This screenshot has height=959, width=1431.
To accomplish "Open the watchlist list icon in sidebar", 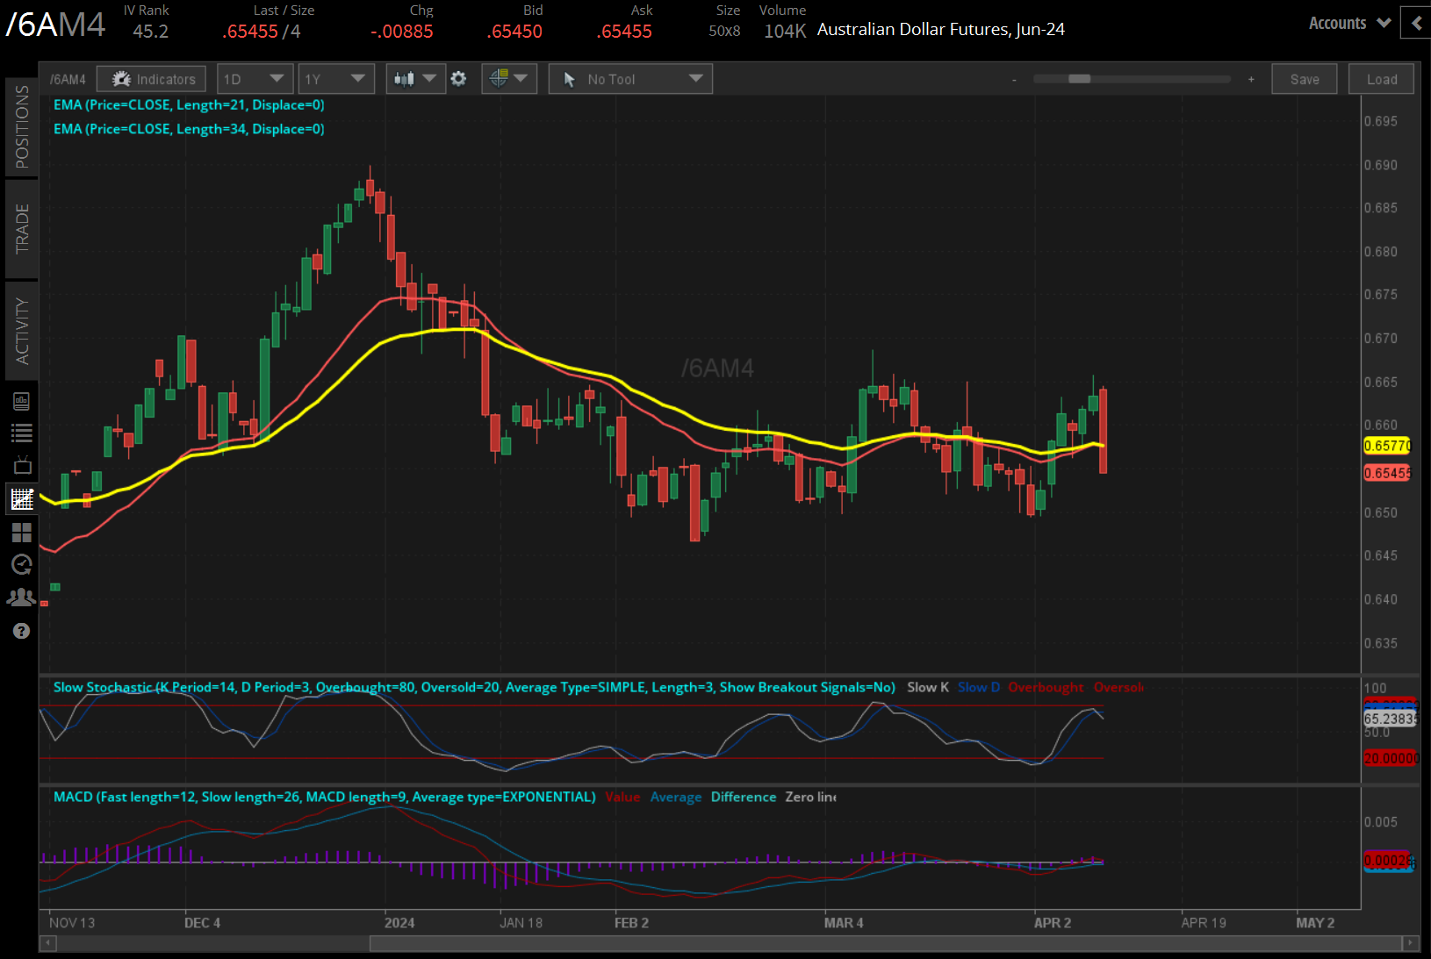I will pyautogui.click(x=22, y=433).
